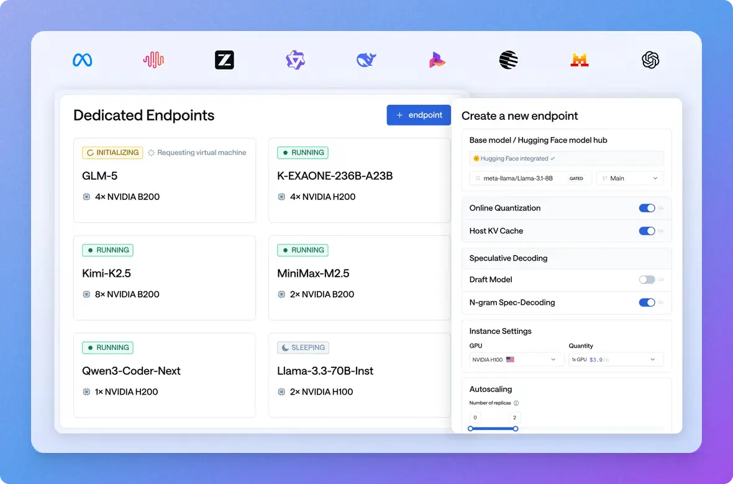Click the right replicas slider handle
The width and height of the screenshot is (733, 484).
tap(515, 428)
